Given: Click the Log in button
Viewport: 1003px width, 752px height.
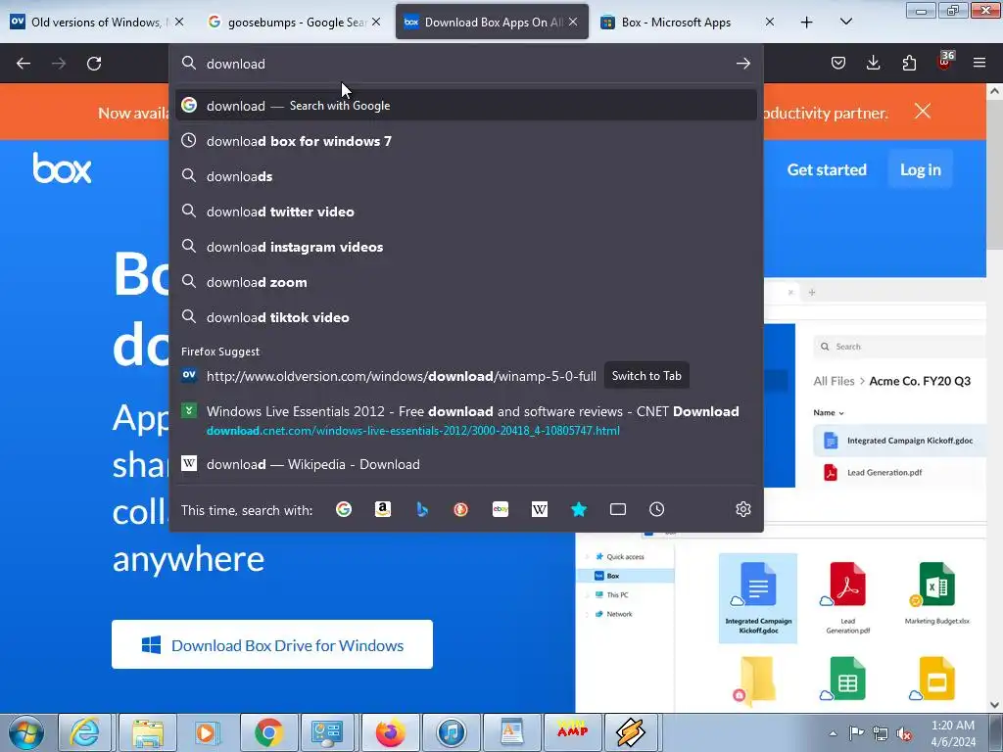Looking at the screenshot, I should pyautogui.click(x=920, y=169).
